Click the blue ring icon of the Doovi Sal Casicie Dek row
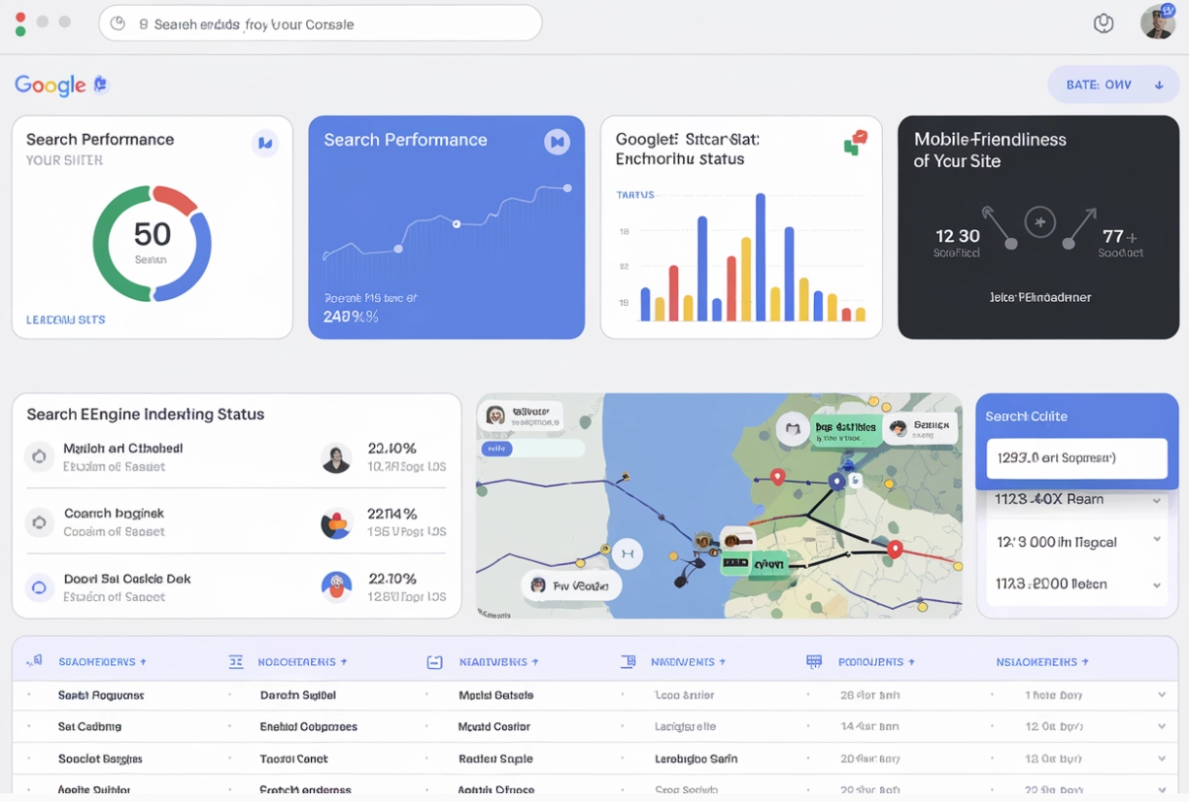The width and height of the screenshot is (1189, 802). [39, 587]
